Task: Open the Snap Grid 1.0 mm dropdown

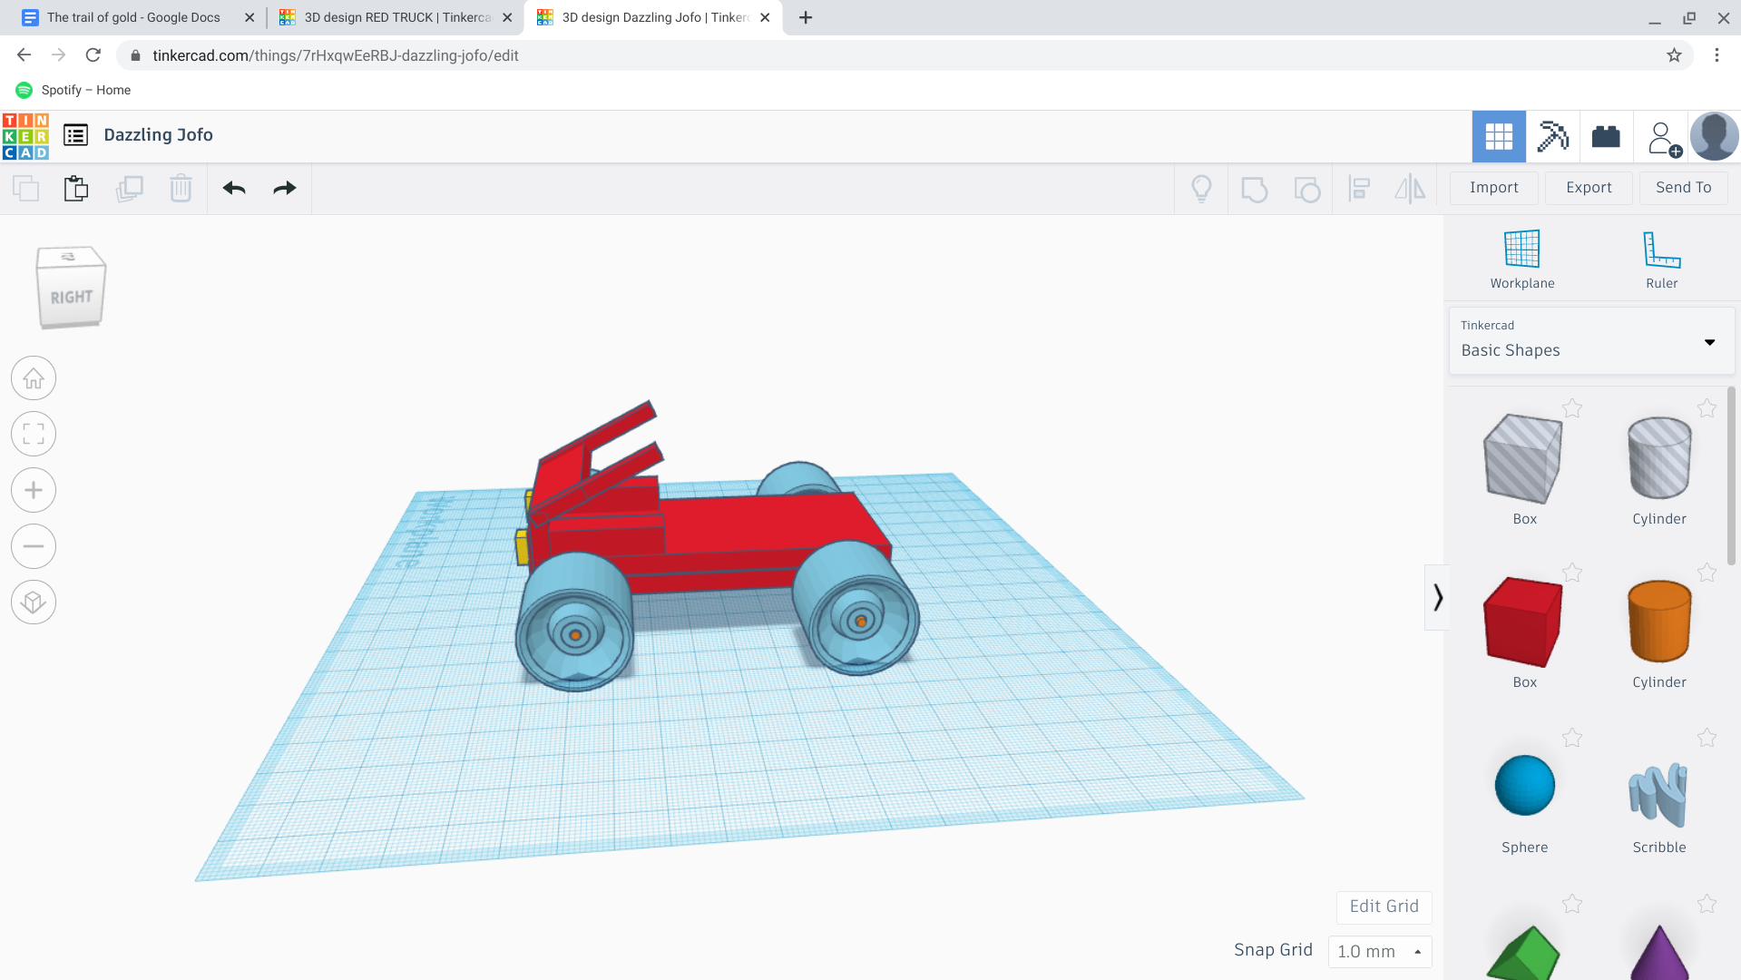Action: click(x=1379, y=951)
